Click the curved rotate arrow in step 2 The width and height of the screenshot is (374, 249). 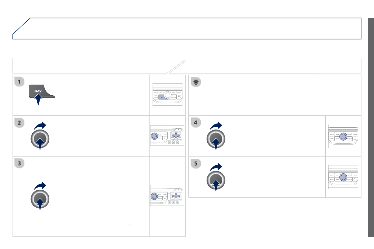point(40,126)
